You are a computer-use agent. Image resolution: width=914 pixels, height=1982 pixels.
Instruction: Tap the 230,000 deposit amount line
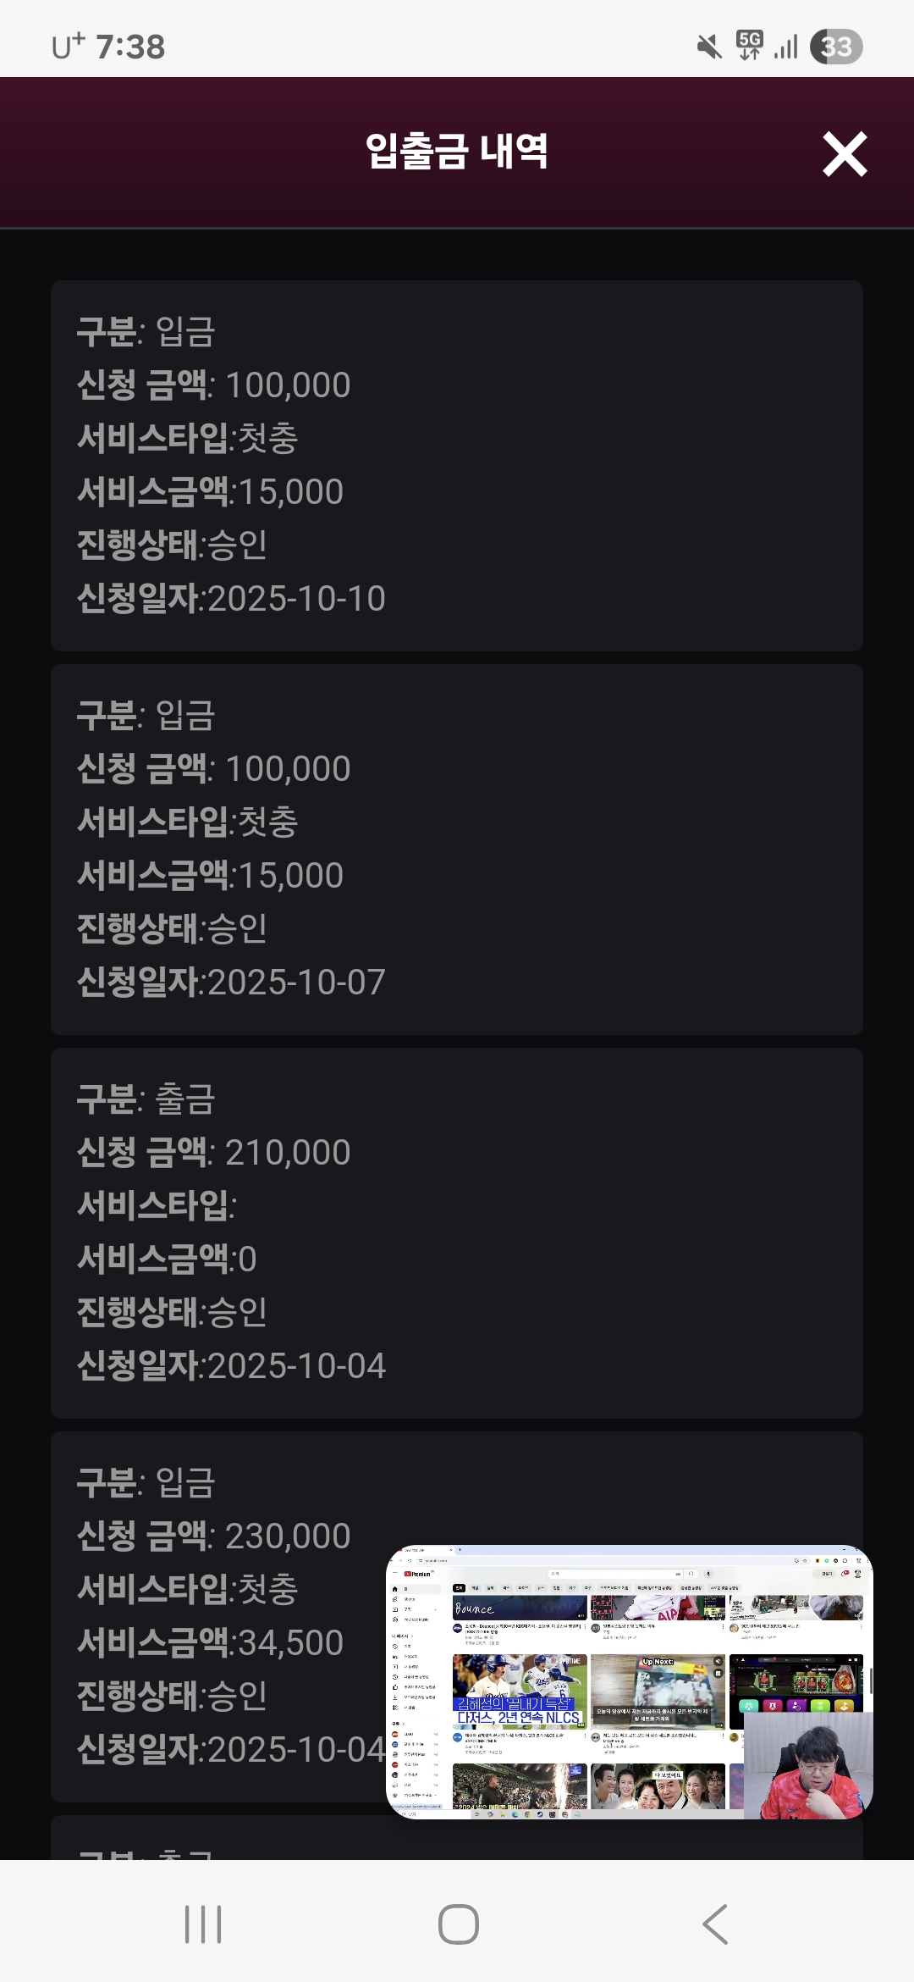click(214, 1536)
